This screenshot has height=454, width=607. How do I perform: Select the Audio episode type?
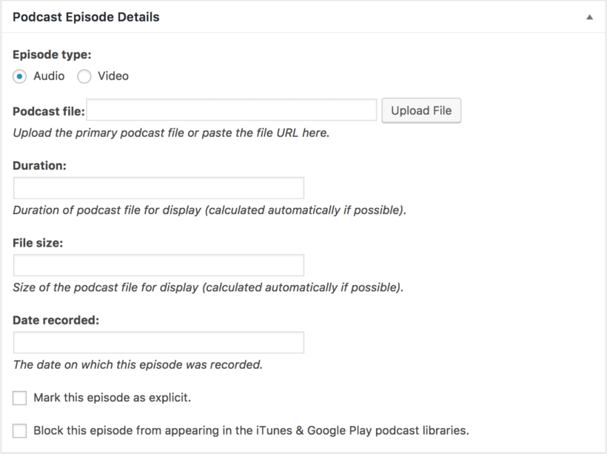tap(19, 76)
